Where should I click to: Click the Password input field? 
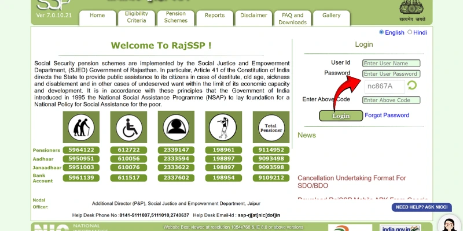tap(391, 74)
